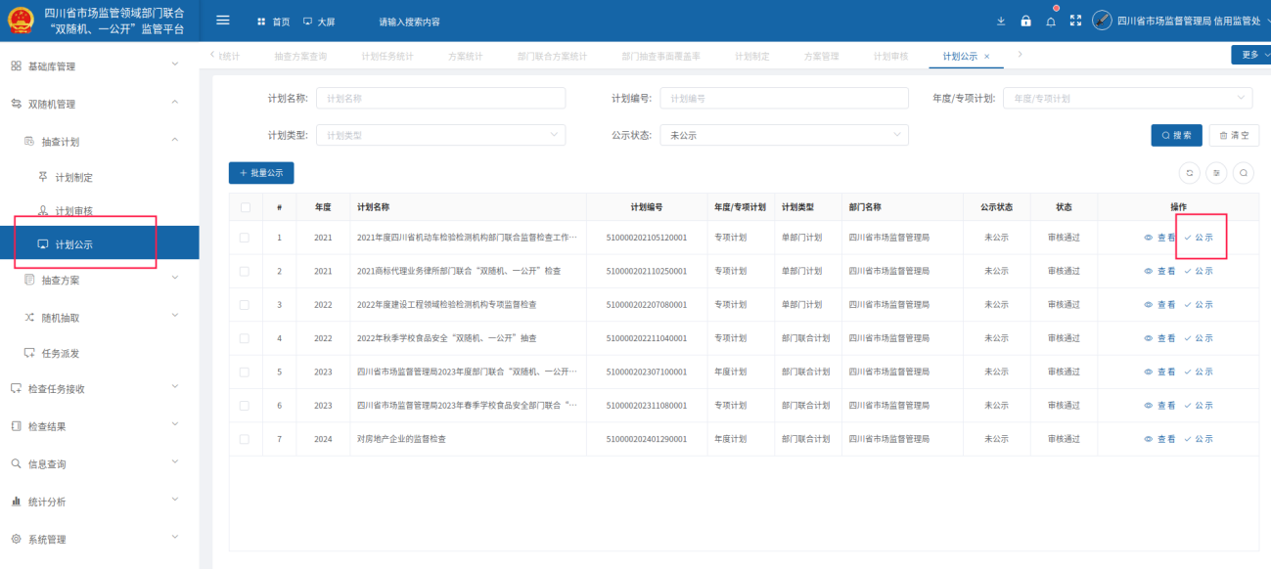Click the lock screen icon
This screenshot has height=569, width=1271.
tap(1025, 21)
